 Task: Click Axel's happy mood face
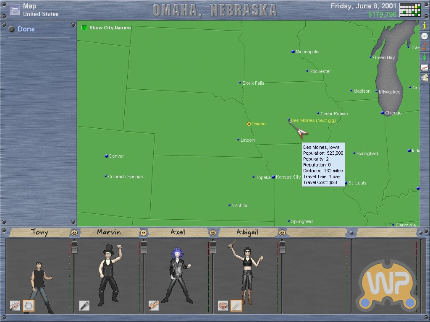[x=213, y=233]
